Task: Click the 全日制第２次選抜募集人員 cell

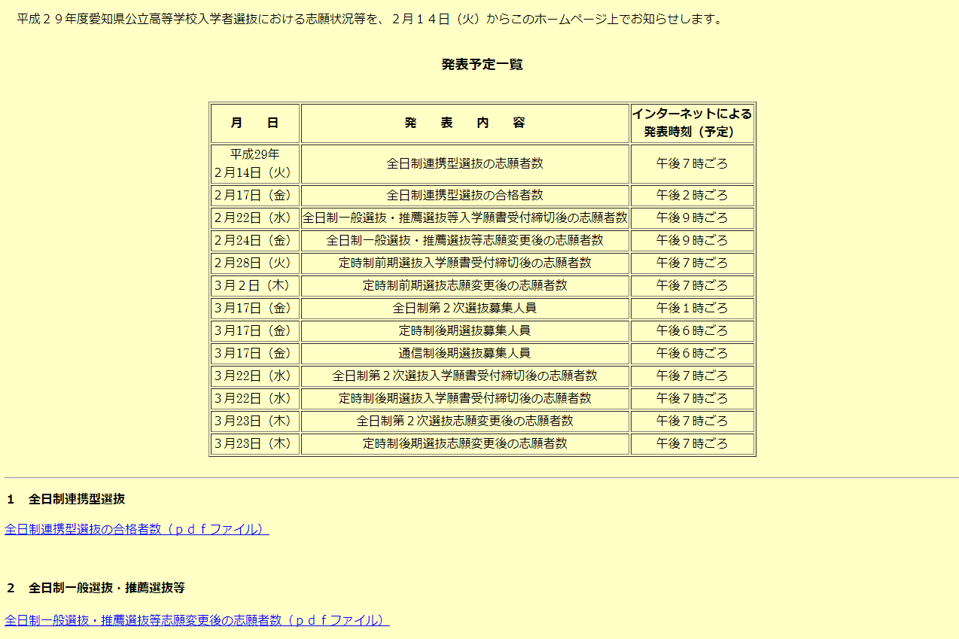Action: pos(464,309)
